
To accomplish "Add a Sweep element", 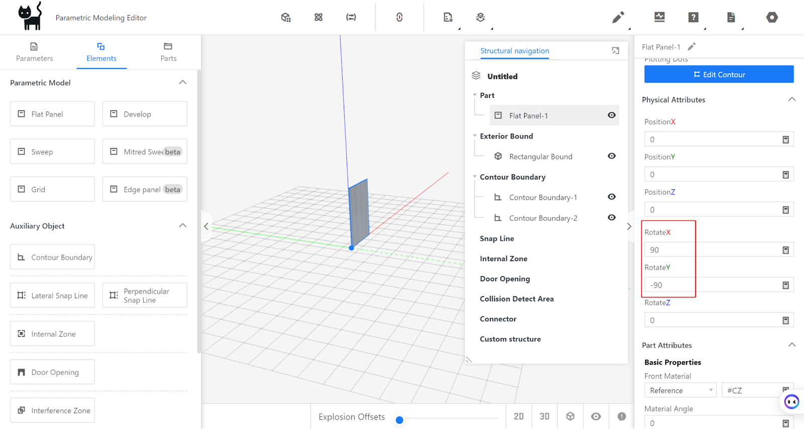I will click(52, 152).
